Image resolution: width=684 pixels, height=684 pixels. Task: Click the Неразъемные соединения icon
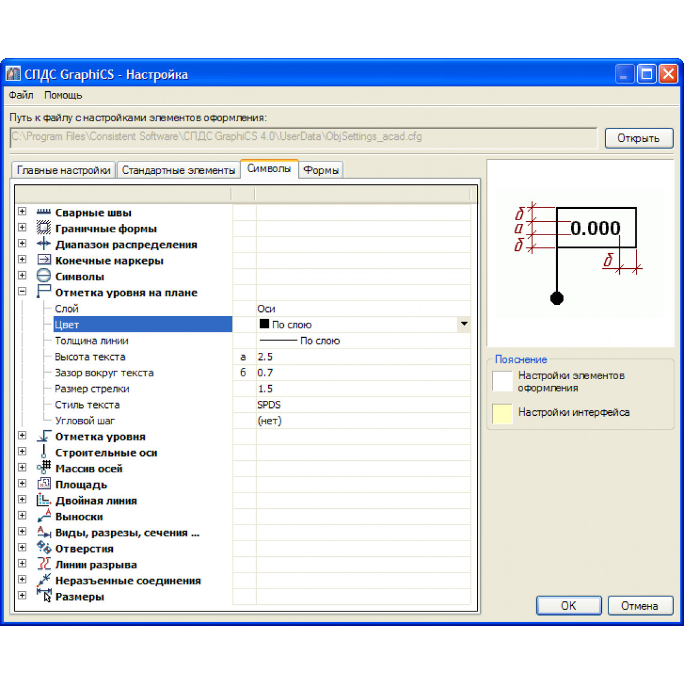tap(44, 580)
